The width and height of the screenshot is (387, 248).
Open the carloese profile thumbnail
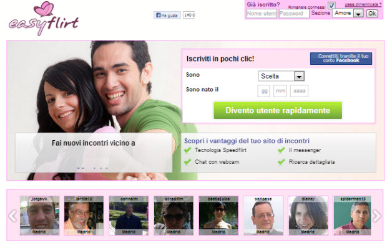(x=263, y=216)
